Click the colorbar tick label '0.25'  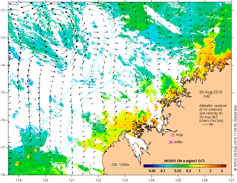pyautogui.click(x=178, y=171)
